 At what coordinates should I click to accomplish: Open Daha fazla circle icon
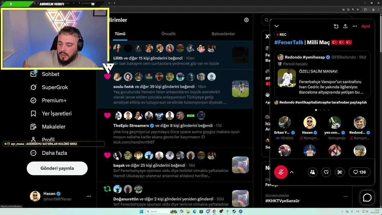tap(33, 153)
